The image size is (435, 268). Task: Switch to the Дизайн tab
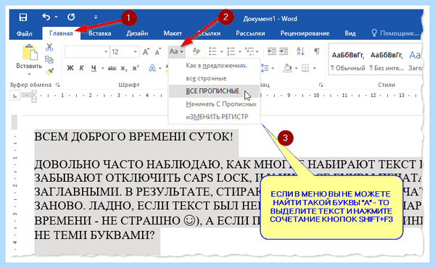tap(137, 33)
